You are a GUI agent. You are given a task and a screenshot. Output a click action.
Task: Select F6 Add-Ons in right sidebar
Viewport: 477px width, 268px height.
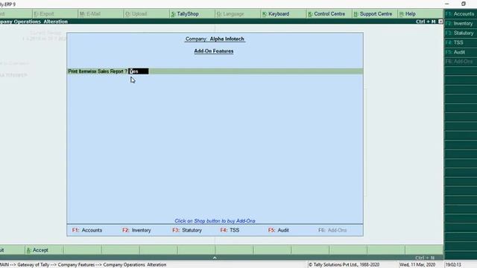[461, 62]
